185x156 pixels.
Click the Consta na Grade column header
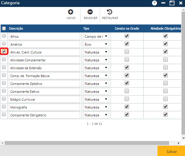pos(127,28)
